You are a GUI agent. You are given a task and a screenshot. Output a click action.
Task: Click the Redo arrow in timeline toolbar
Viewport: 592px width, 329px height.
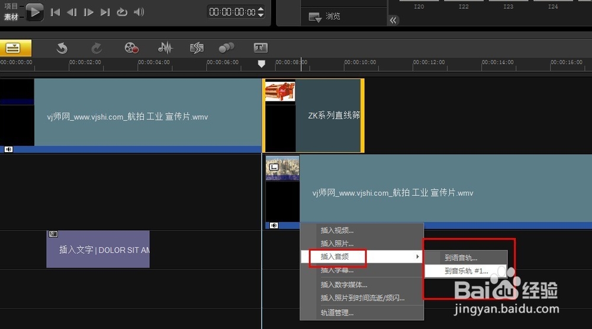click(96, 49)
